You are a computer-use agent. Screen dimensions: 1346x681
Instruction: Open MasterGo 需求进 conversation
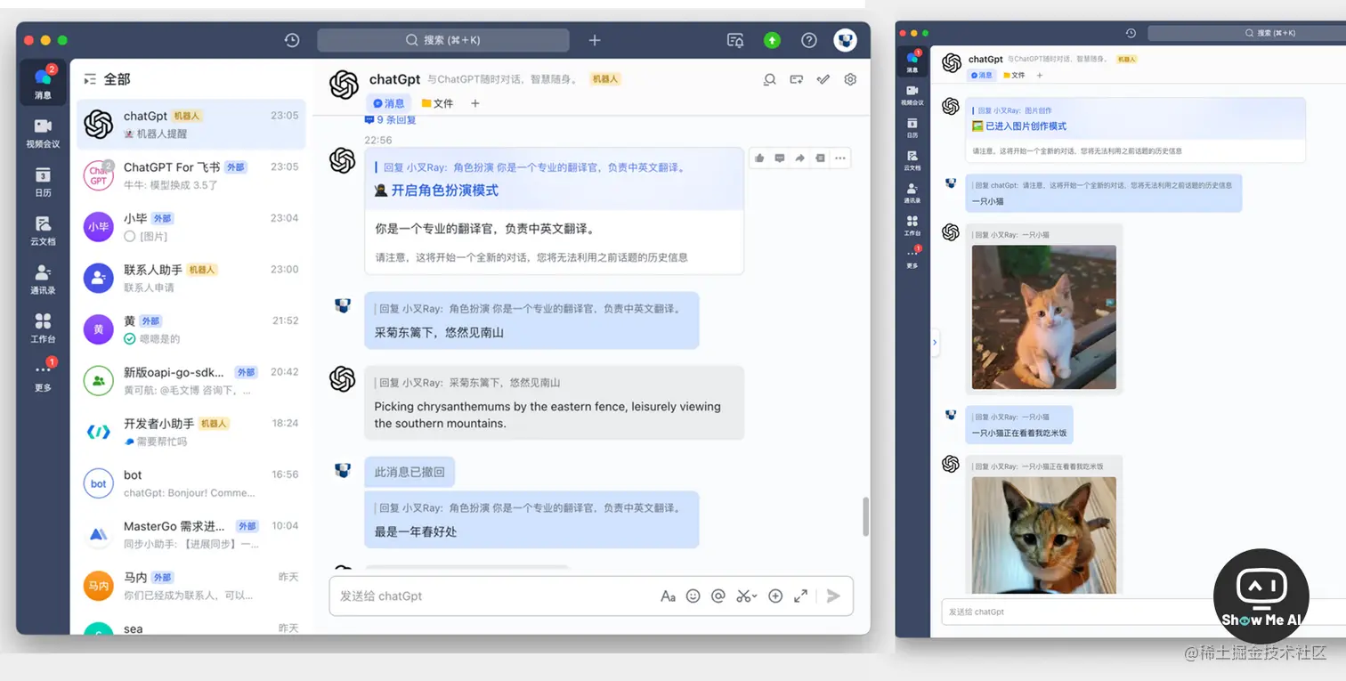(191, 534)
